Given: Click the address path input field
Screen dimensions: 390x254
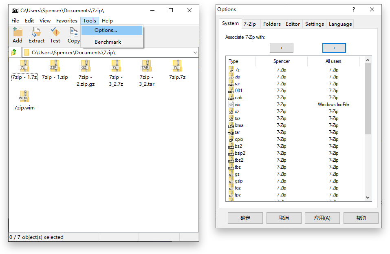Looking at the screenshot, I should (x=111, y=53).
